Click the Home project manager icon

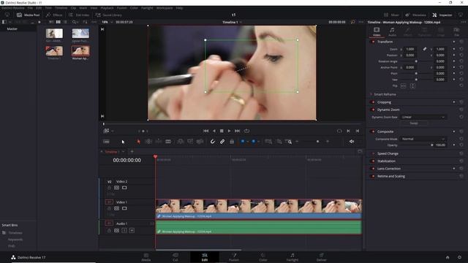pos(448,257)
